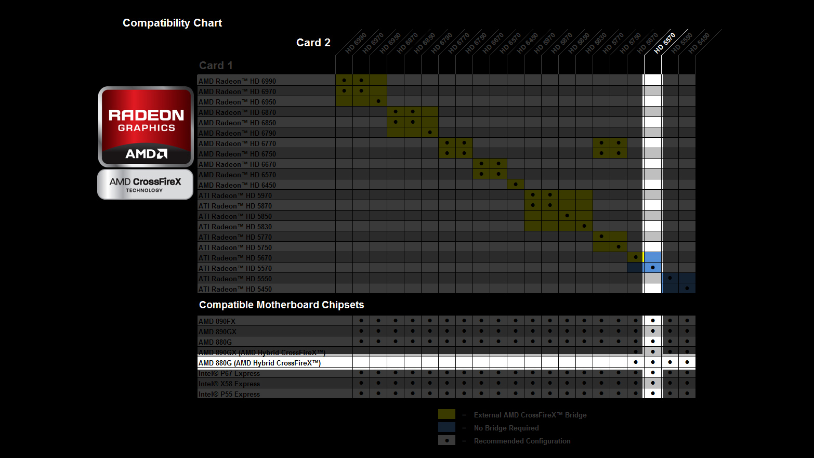Click the Compatibility Chart title text
The image size is (814, 458).
tap(172, 23)
